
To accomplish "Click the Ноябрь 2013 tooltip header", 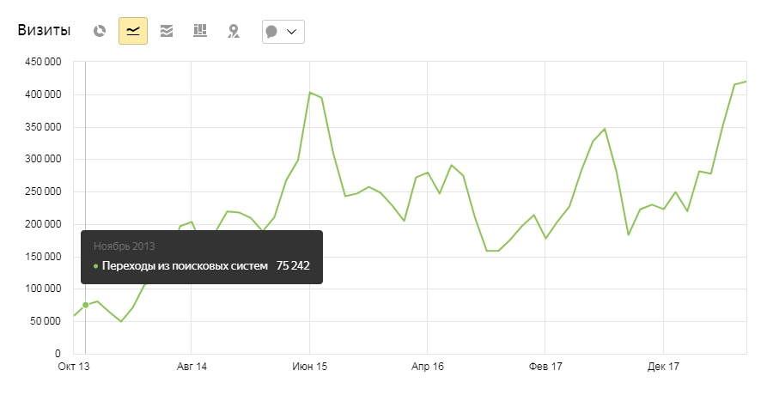I will point(125,246).
